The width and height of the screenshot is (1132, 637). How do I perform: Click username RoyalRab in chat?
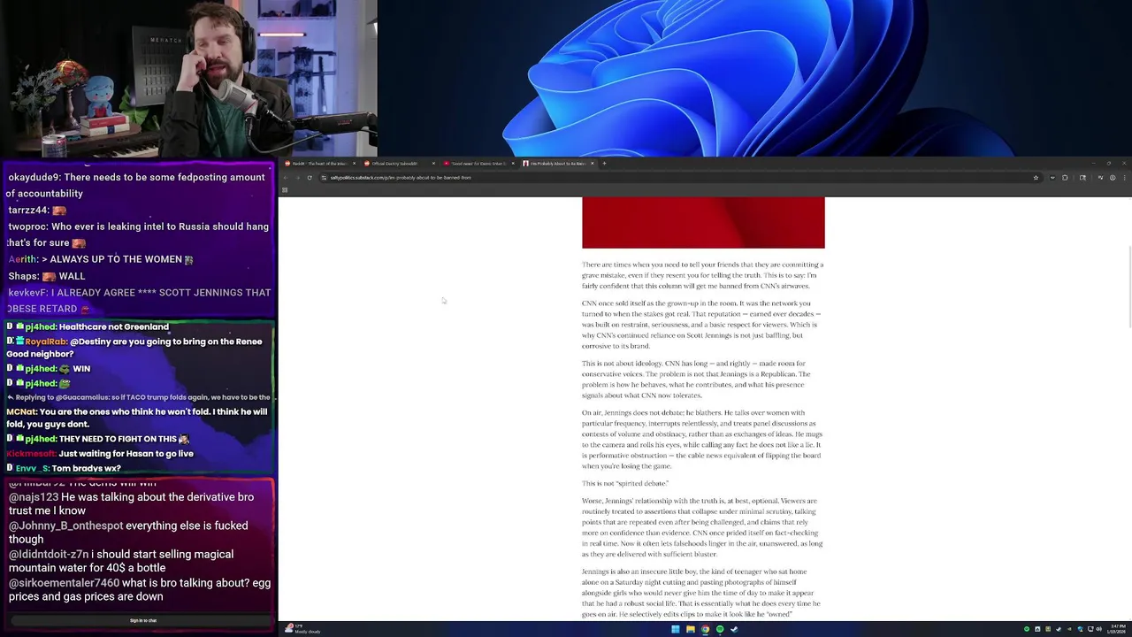[46, 342]
